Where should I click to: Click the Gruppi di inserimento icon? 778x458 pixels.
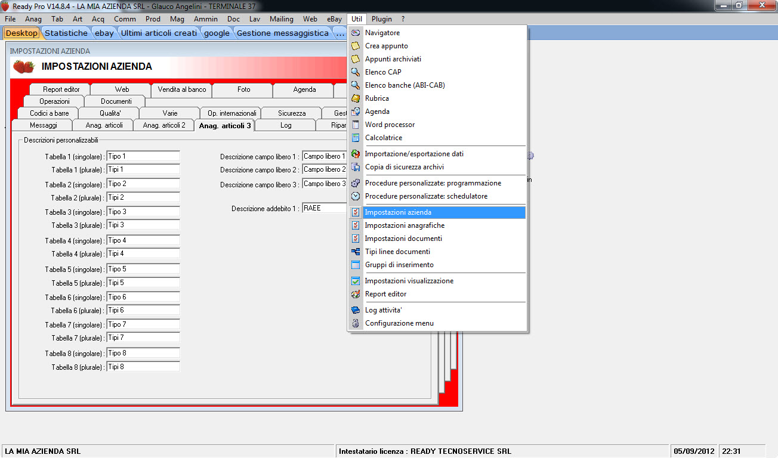pyautogui.click(x=356, y=265)
